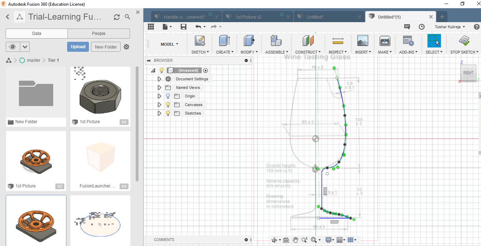Open the version history filter dropdown arrow
481x246 pixels.
click(x=25, y=47)
